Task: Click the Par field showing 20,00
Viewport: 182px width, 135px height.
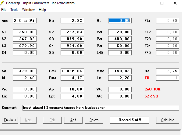Action: 120,32
